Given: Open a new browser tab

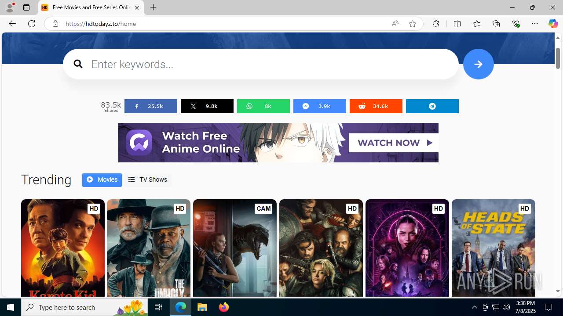Looking at the screenshot, I should click(153, 7).
